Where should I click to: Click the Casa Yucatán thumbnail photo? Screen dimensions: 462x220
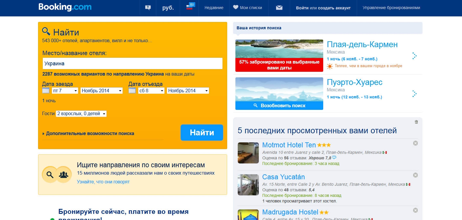[x=248, y=185]
